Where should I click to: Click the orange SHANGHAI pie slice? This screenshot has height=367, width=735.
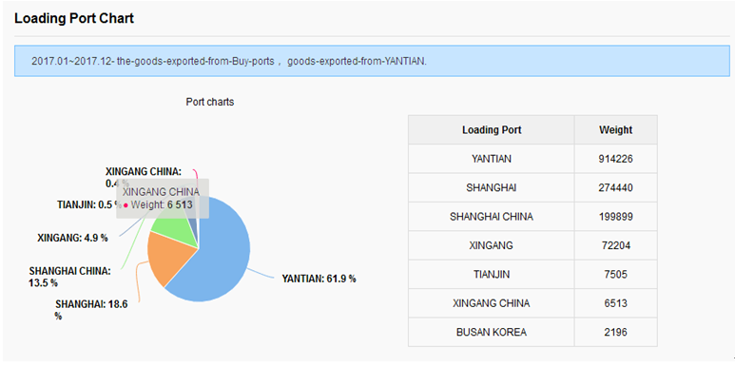167,259
